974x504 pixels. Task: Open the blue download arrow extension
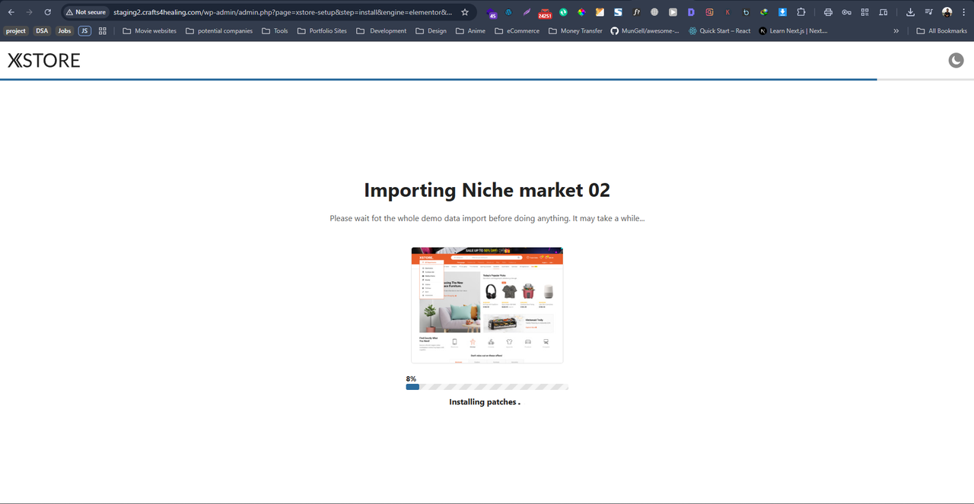tap(782, 12)
